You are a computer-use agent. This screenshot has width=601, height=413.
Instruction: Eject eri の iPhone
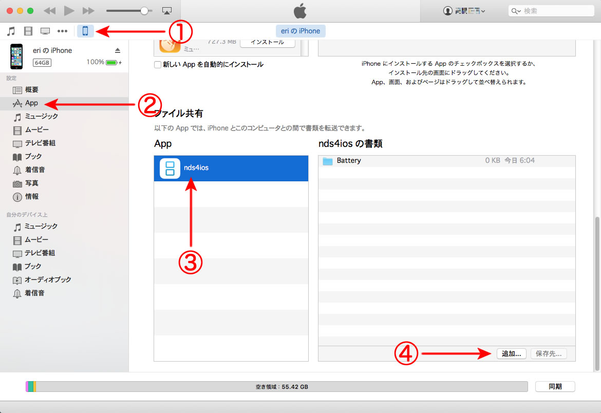coord(118,51)
